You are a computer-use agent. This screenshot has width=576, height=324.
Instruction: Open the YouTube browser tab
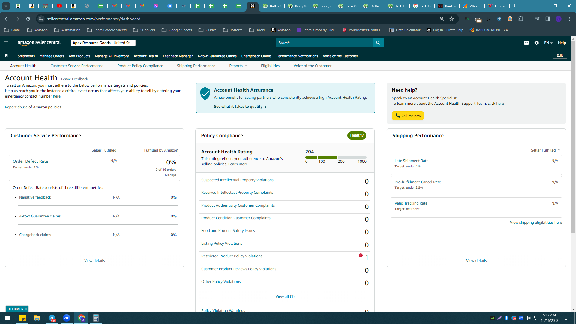tap(59, 6)
